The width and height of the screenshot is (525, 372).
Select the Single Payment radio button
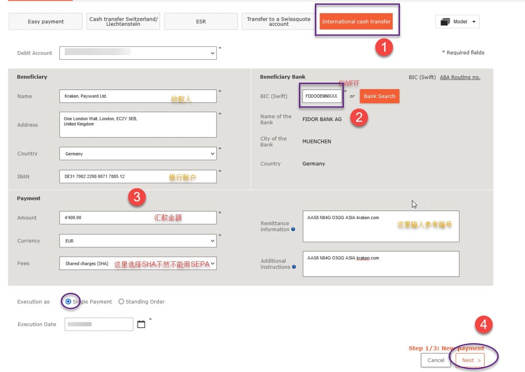69,301
